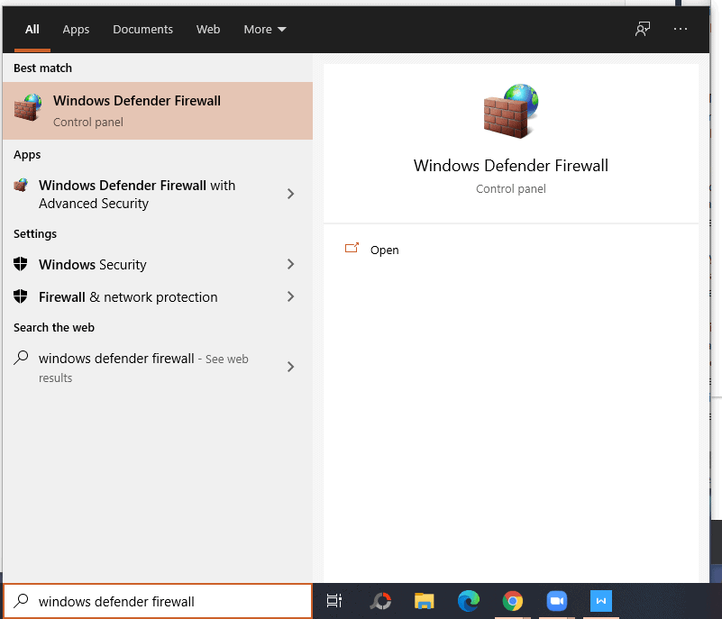The height and width of the screenshot is (619, 722).
Task: Launch Microsoft Edge from taskbar
Action: click(468, 601)
